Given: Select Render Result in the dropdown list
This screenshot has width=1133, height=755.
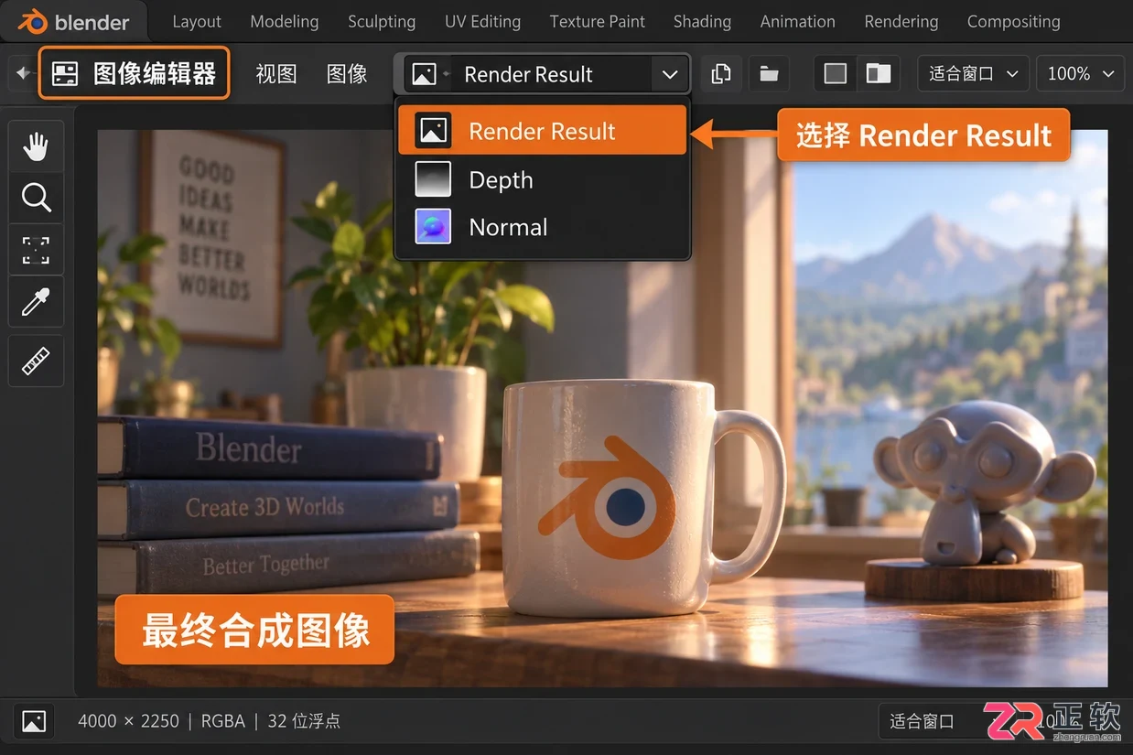Looking at the screenshot, I should coord(542,131).
